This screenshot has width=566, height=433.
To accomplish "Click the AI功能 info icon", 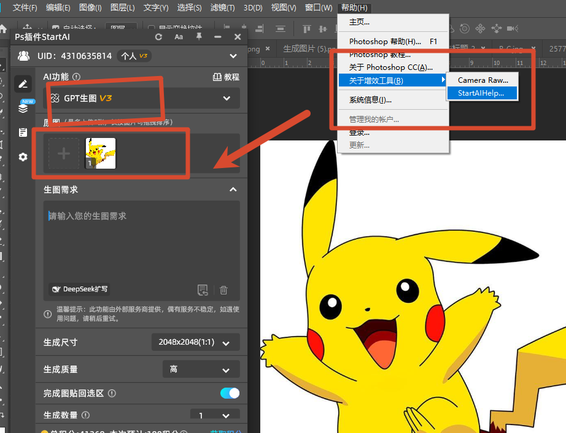I will click(x=77, y=77).
